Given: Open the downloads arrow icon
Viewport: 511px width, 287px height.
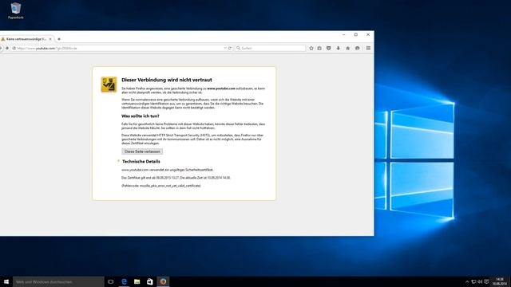Looking at the screenshot, I should pyautogui.click(x=339, y=48).
